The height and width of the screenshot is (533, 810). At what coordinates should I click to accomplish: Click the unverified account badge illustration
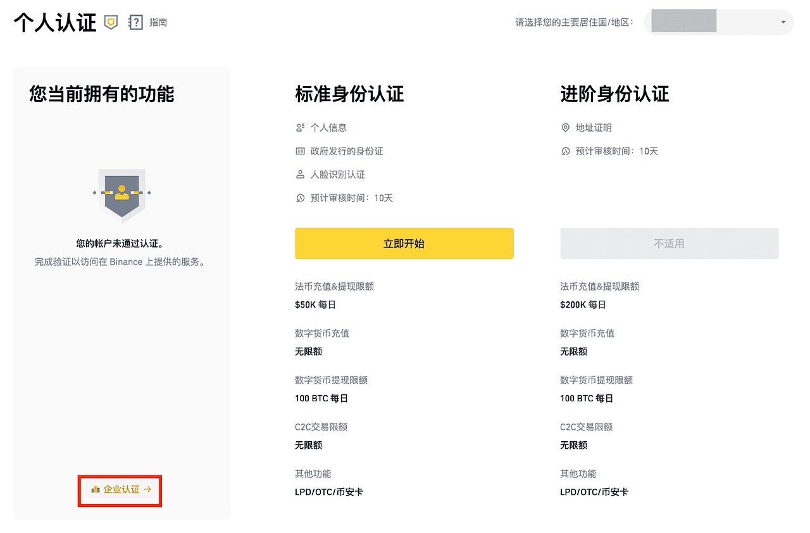click(x=122, y=194)
